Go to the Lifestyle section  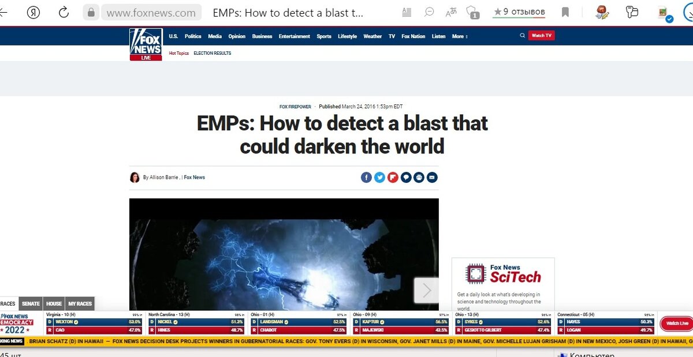347,36
